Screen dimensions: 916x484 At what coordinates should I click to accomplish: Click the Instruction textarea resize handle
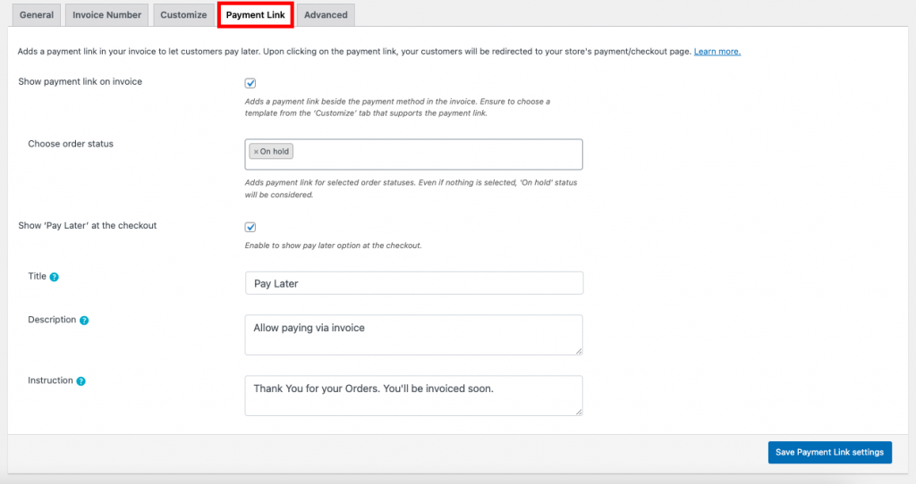[579, 412]
